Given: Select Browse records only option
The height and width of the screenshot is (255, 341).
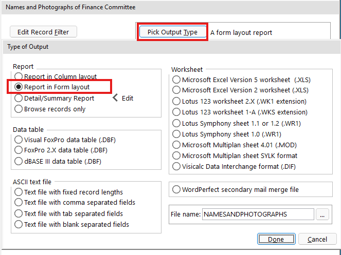Looking at the screenshot, I should [x=19, y=109].
